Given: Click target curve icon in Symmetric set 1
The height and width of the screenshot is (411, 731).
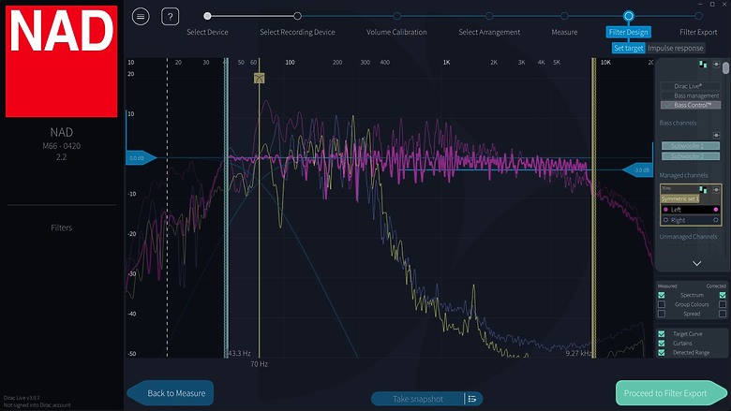Looking at the screenshot, I should coord(703,189).
